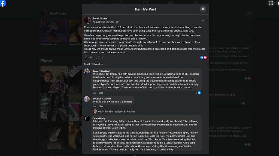Open Seren Dipity's profile link
The width and height of the screenshot is (279, 156).
(x=99, y=118)
